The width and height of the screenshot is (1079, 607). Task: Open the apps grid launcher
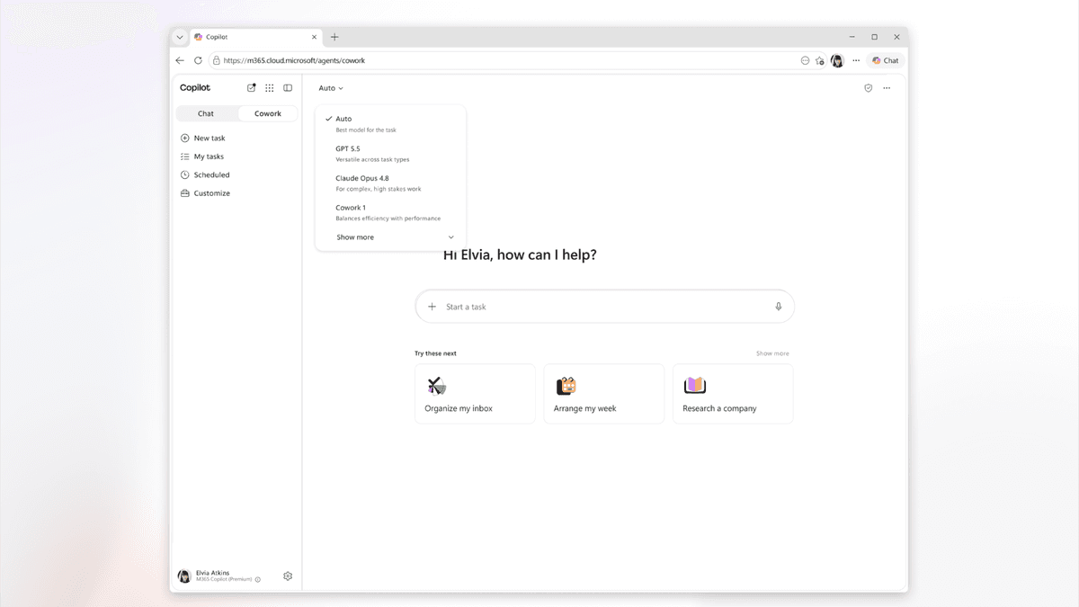(x=270, y=88)
